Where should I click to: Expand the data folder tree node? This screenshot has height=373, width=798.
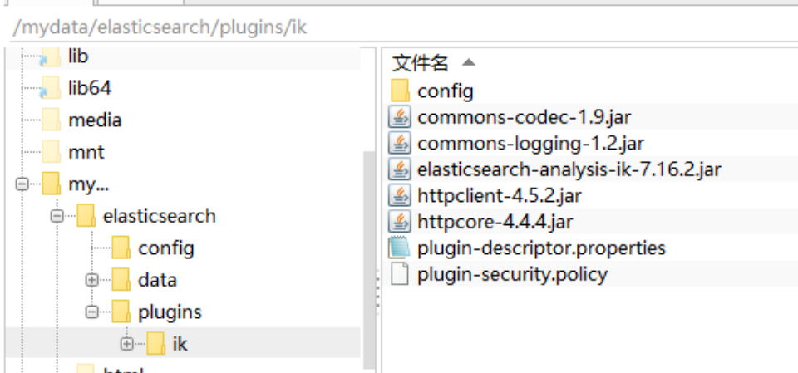pos(92,280)
